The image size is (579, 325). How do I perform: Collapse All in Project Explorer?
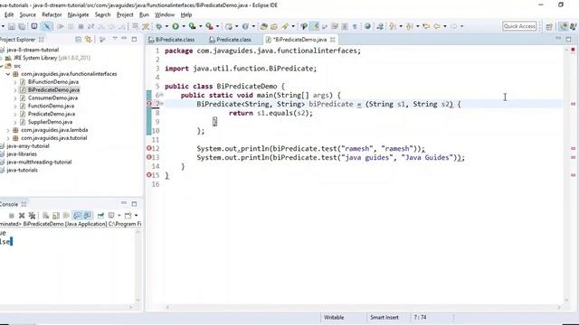pyautogui.click(x=79, y=39)
